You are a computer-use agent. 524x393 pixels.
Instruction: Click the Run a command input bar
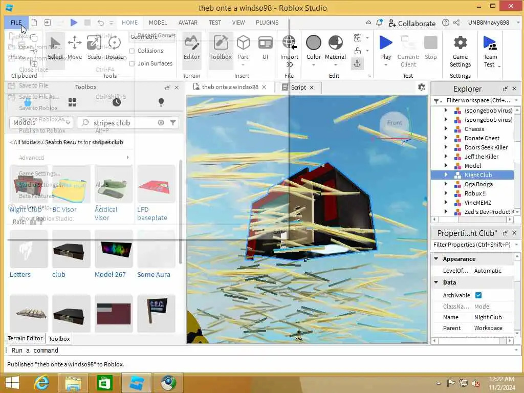click(263, 350)
